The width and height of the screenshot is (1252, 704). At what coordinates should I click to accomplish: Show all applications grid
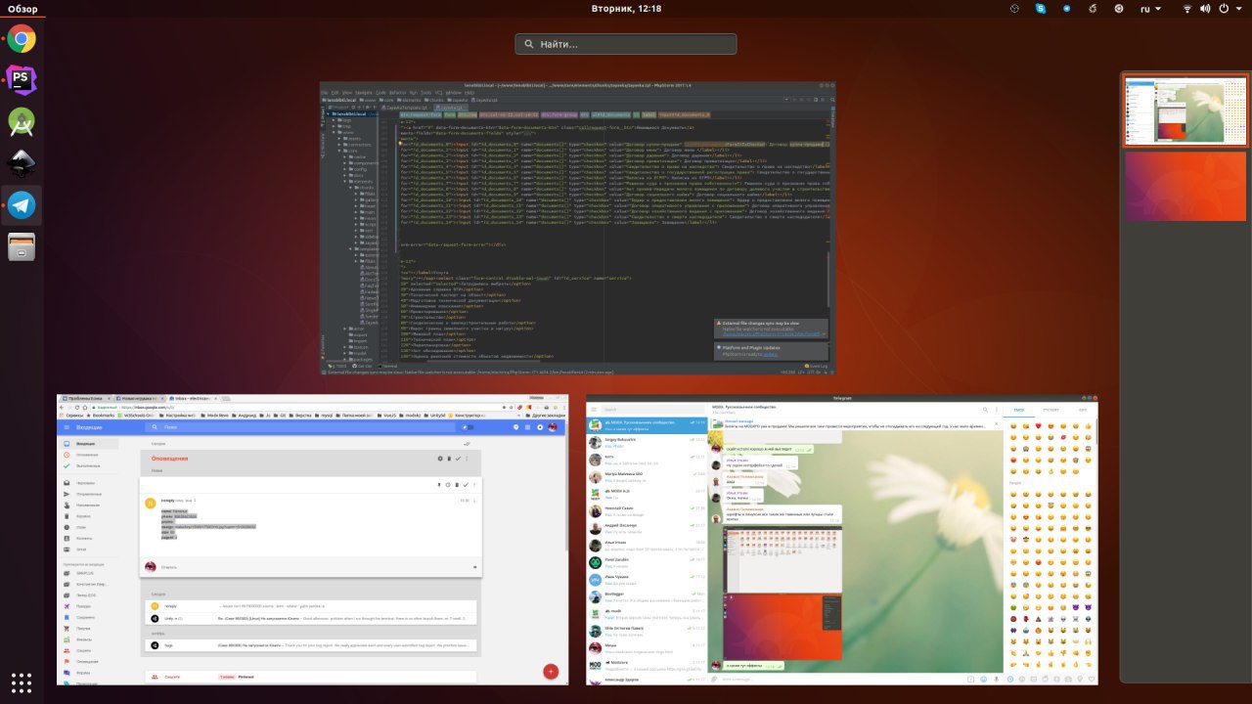point(22,682)
